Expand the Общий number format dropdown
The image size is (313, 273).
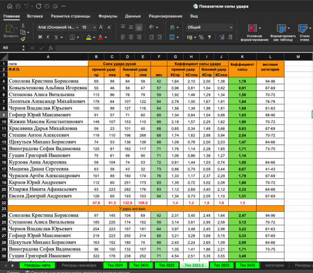pyautogui.click(x=231, y=28)
